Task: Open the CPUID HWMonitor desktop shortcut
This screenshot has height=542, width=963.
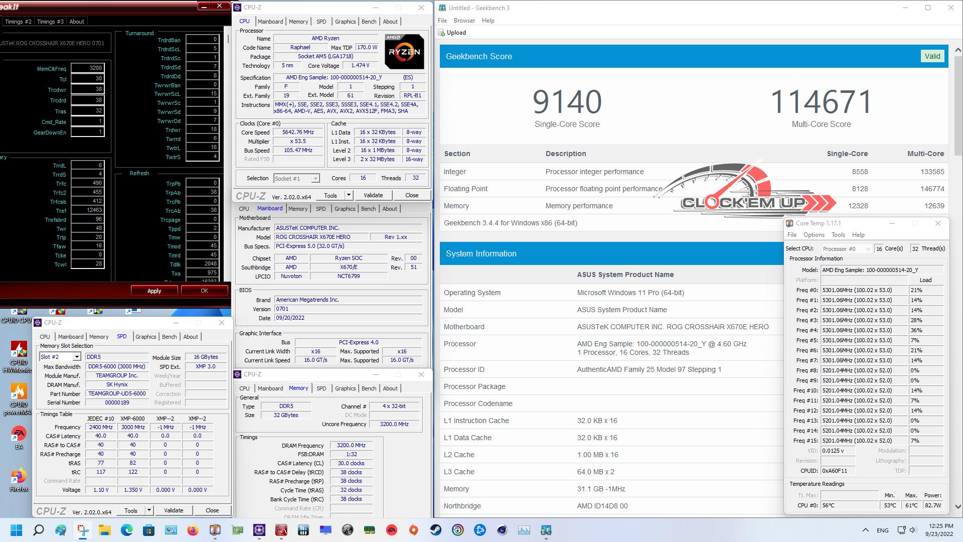Action: (x=19, y=357)
